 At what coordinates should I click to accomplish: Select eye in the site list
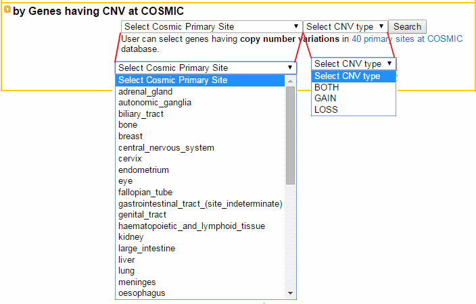pos(199,181)
